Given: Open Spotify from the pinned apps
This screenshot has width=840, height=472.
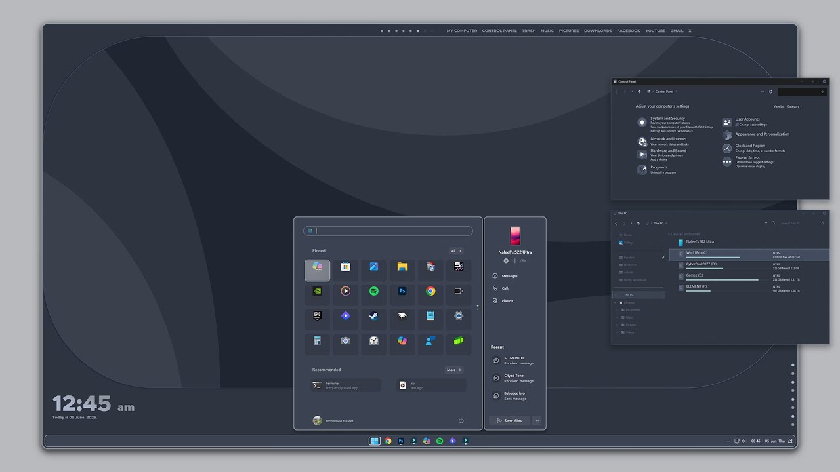Looking at the screenshot, I should [373, 290].
